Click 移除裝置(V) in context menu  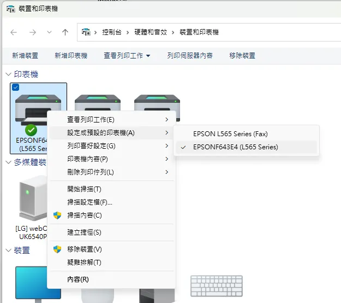point(111,249)
